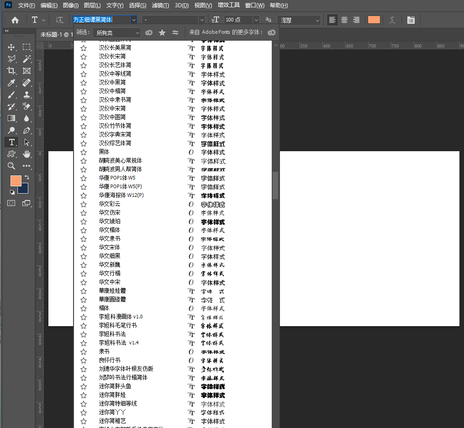Open the 滤镜(T) menu
This screenshot has height=428, width=464.
click(x=160, y=5)
